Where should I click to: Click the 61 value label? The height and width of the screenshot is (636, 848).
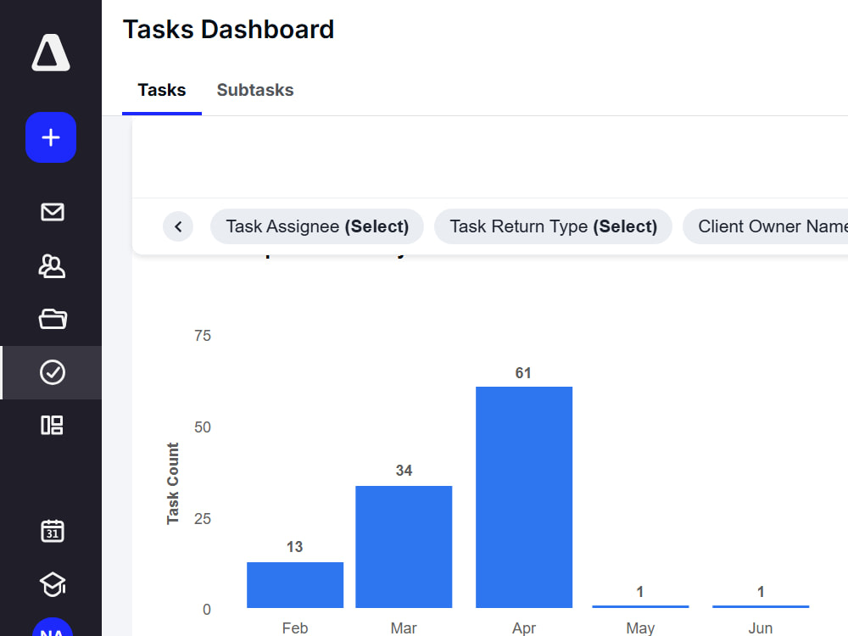[x=523, y=372]
